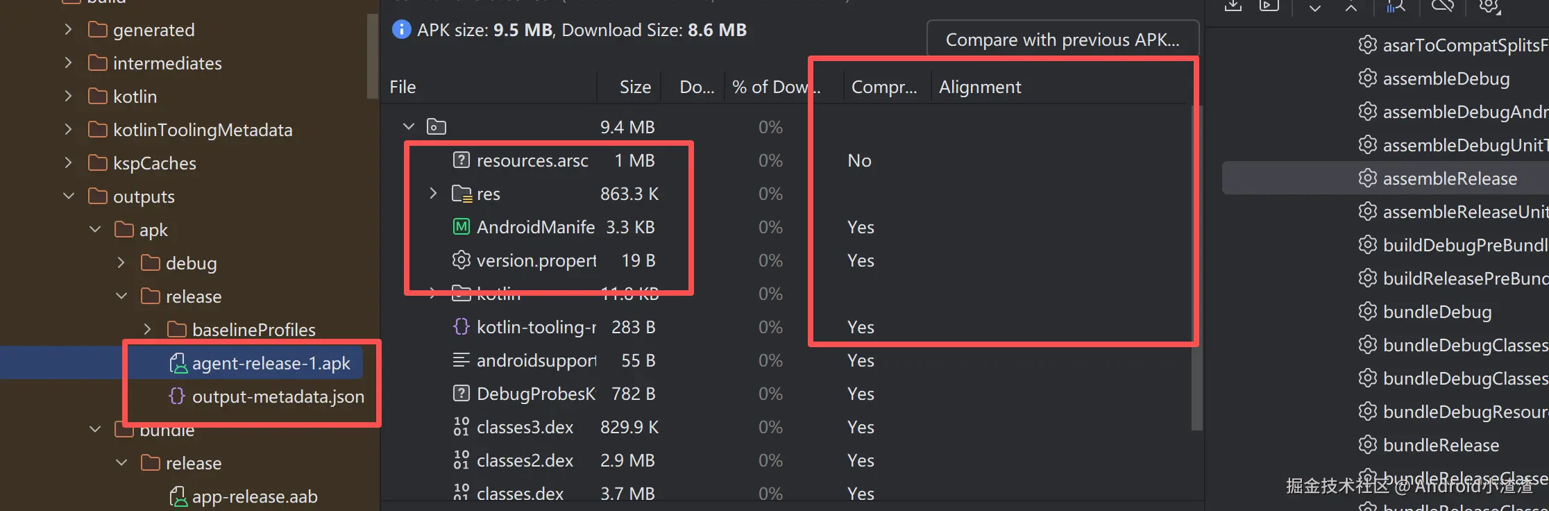
Task: Click the agent-release-1.apk file icon
Action: click(x=178, y=363)
